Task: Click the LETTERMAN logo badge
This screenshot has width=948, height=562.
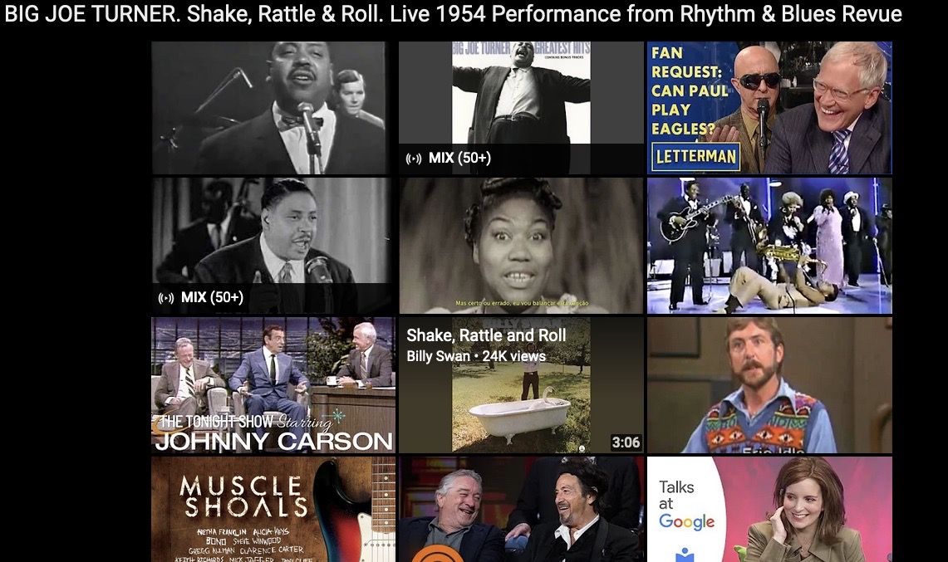Action: [x=695, y=157]
